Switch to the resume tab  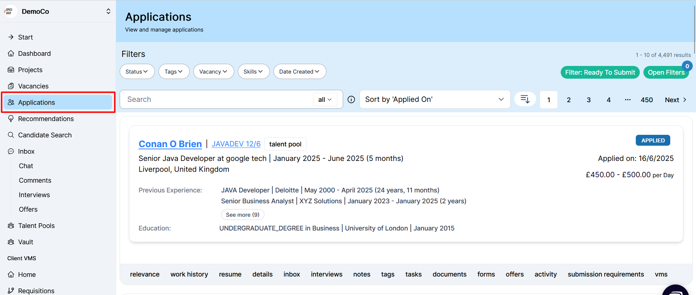pos(230,274)
